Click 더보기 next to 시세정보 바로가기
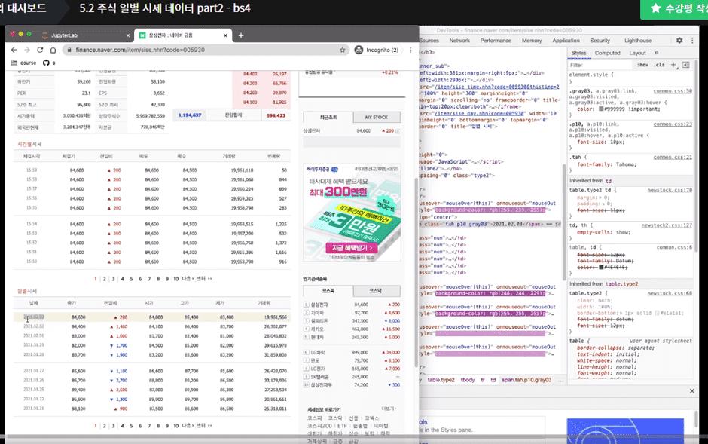The height and width of the screenshot is (444, 708). [389, 409]
